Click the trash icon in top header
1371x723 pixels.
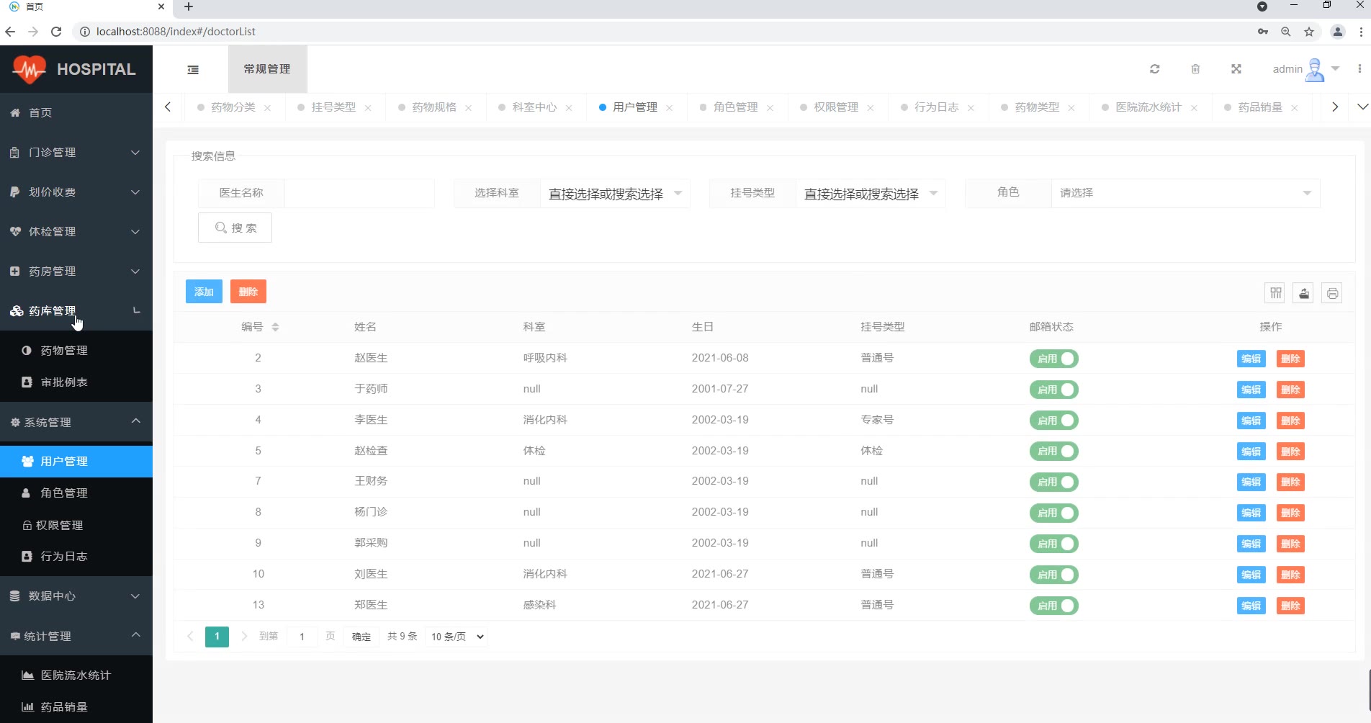pos(1195,69)
